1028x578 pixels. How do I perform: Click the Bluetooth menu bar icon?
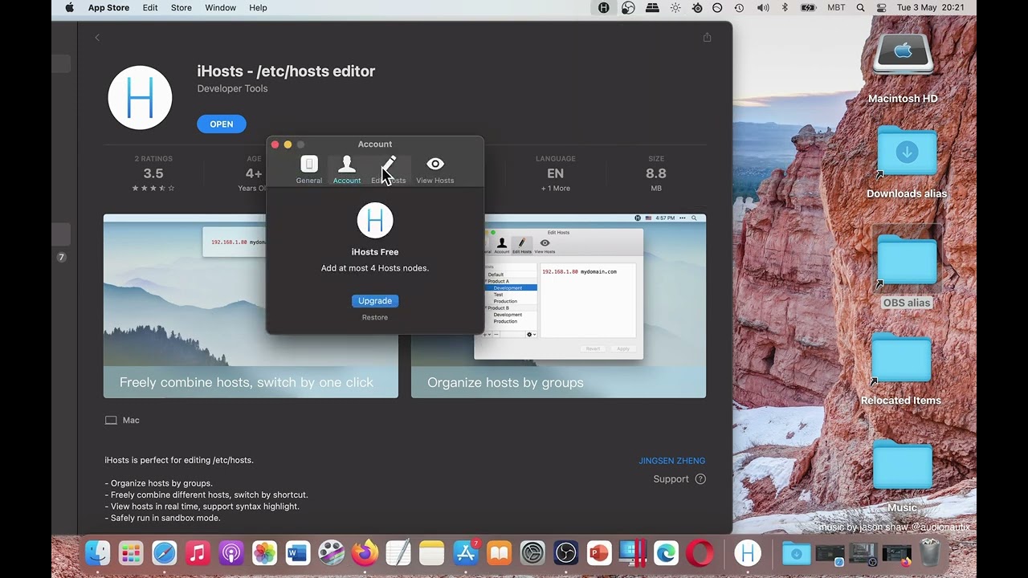click(x=785, y=8)
